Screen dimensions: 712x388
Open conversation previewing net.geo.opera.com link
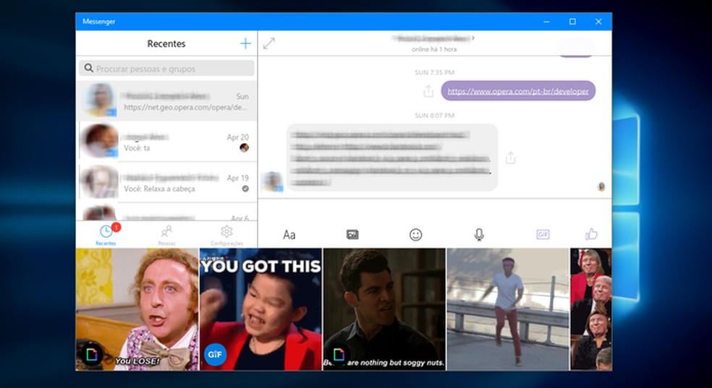(166, 101)
